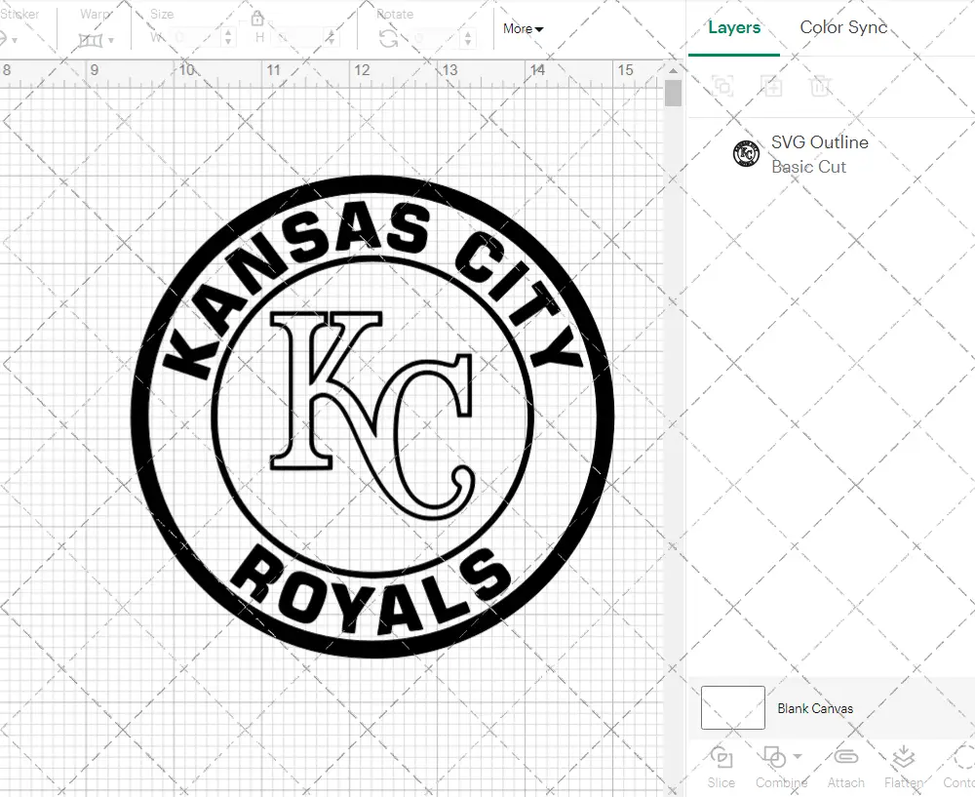Viewport: 975px width, 797px height.
Task: Toggle the size aspect ratio lock
Action: pos(257,19)
